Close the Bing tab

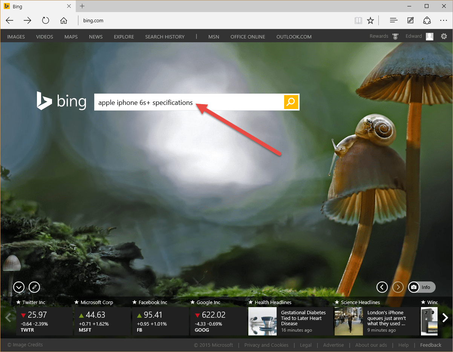69,6
